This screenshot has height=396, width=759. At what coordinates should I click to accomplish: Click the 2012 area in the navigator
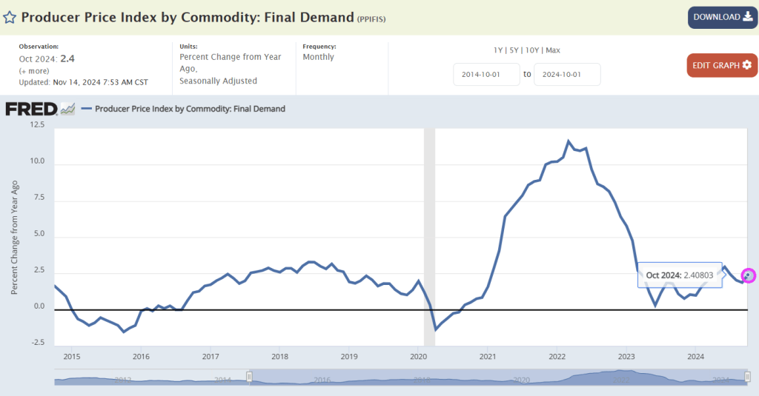tap(122, 379)
